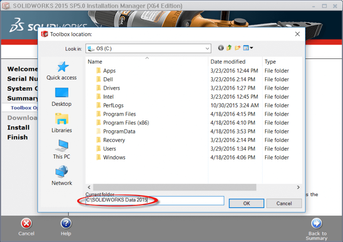Select the Users folder
This screenshot has width=343, height=242.
coord(109,149)
